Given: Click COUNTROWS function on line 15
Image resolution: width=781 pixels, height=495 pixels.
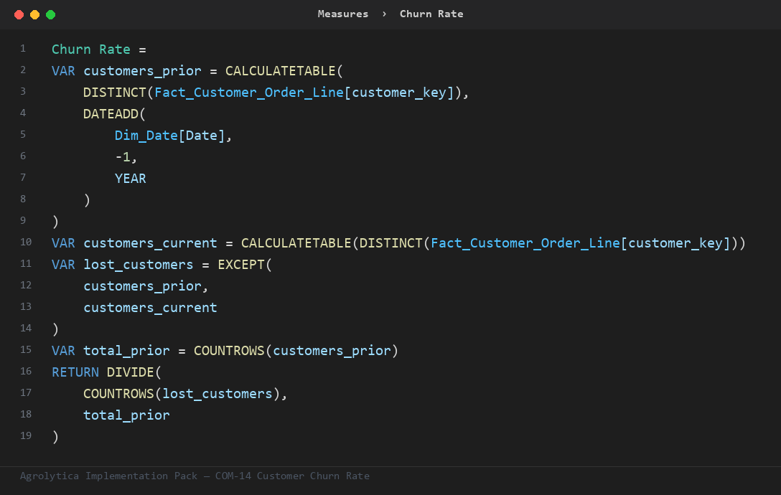Looking at the screenshot, I should 229,351.
